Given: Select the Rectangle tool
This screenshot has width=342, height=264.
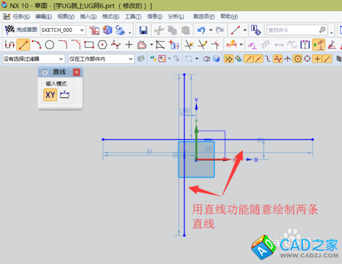Looking at the screenshot, I should pos(89,45).
